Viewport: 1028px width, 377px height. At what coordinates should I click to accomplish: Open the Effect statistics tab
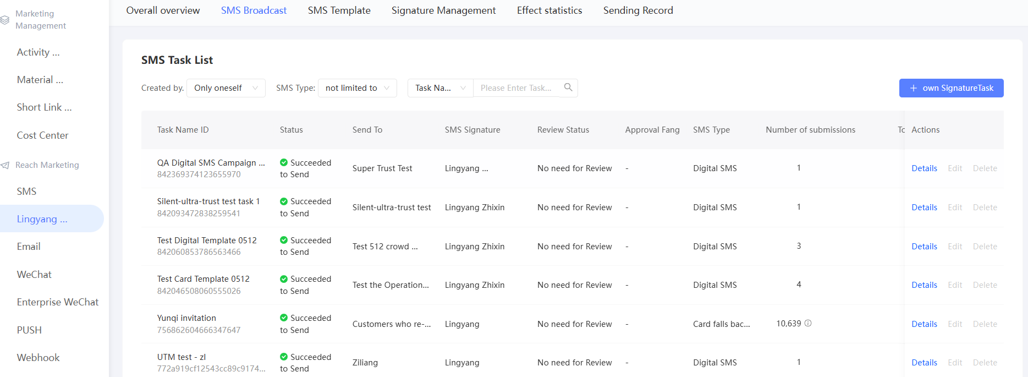(x=549, y=10)
